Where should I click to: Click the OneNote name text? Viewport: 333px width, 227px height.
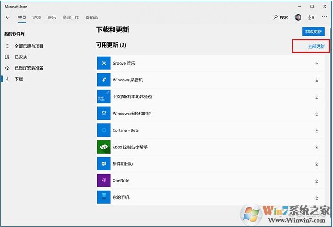click(x=121, y=181)
